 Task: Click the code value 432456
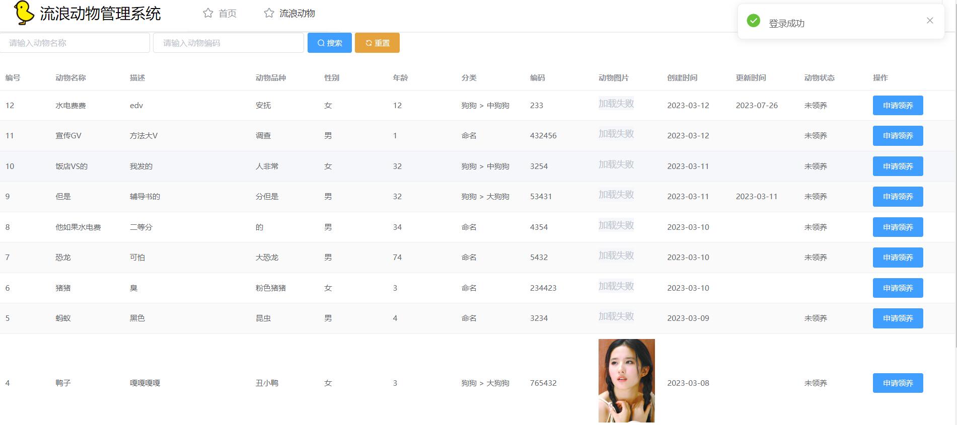click(543, 136)
